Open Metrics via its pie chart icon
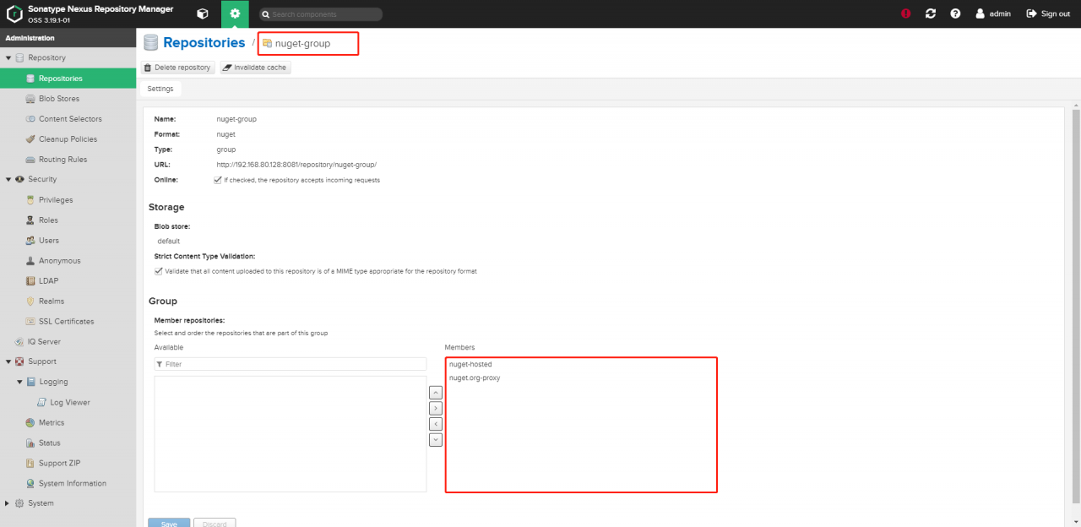1081x527 pixels. pos(31,423)
